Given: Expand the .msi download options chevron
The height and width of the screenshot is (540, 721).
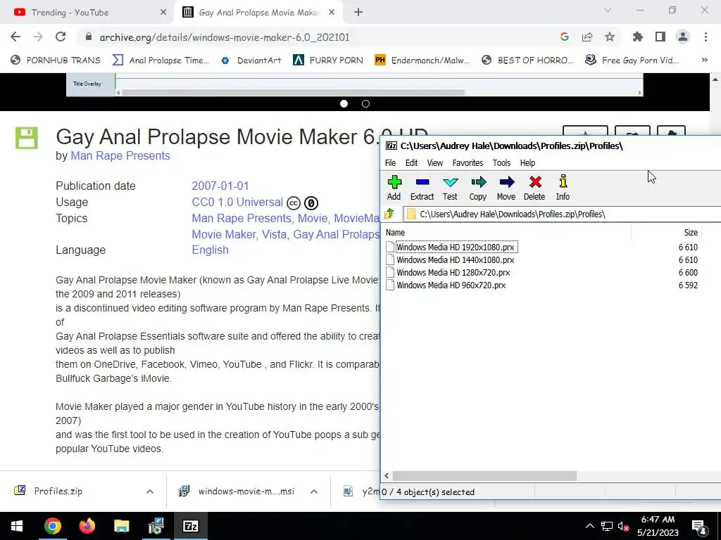Looking at the screenshot, I should point(314,491).
